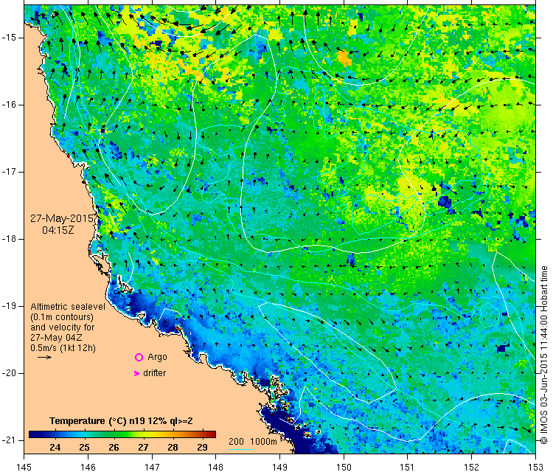Click the magenta drifter legend marker
This screenshot has height=472, width=553.
click(137, 373)
